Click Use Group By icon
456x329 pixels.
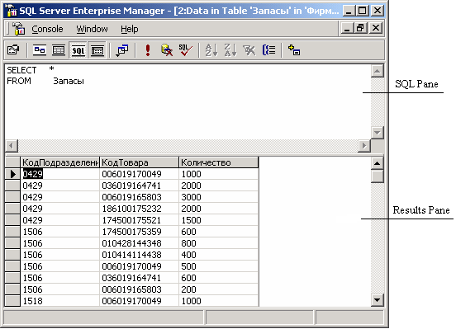coord(268,50)
